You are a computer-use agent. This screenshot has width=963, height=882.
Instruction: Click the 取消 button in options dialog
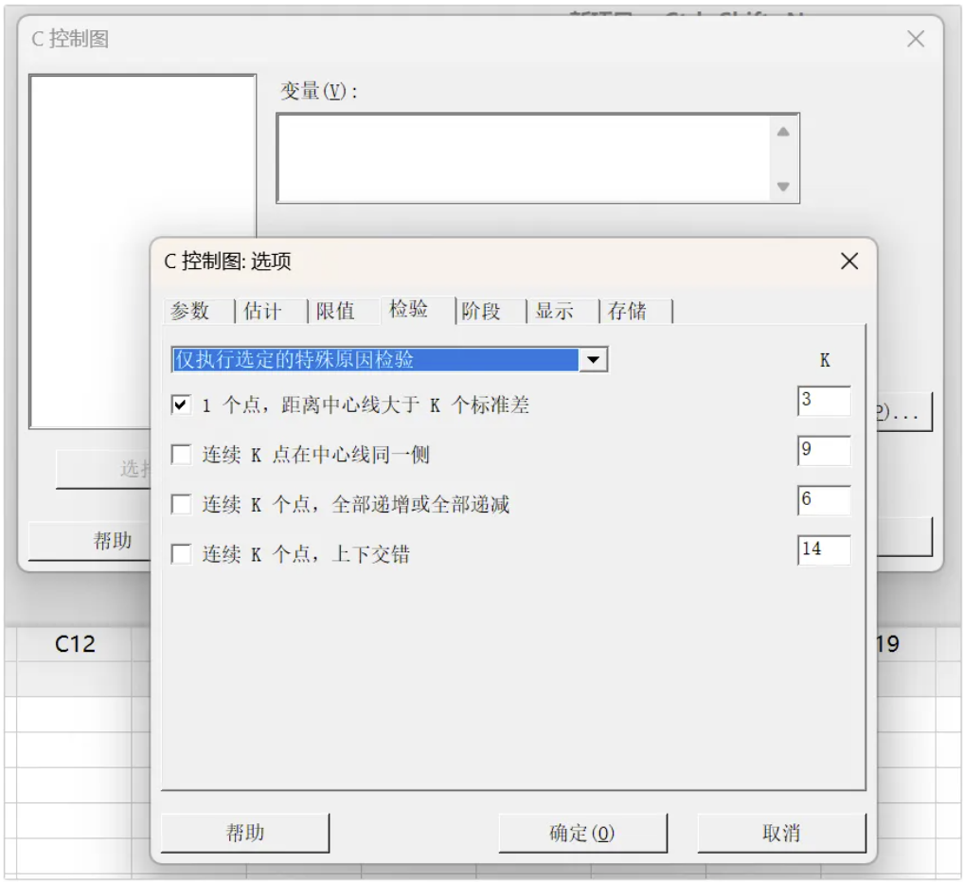[781, 834]
